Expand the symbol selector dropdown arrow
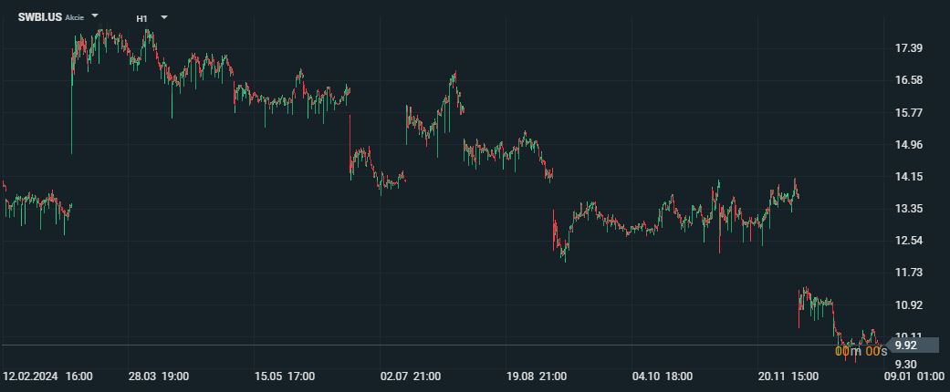The height and width of the screenshot is (392, 950). (x=95, y=16)
